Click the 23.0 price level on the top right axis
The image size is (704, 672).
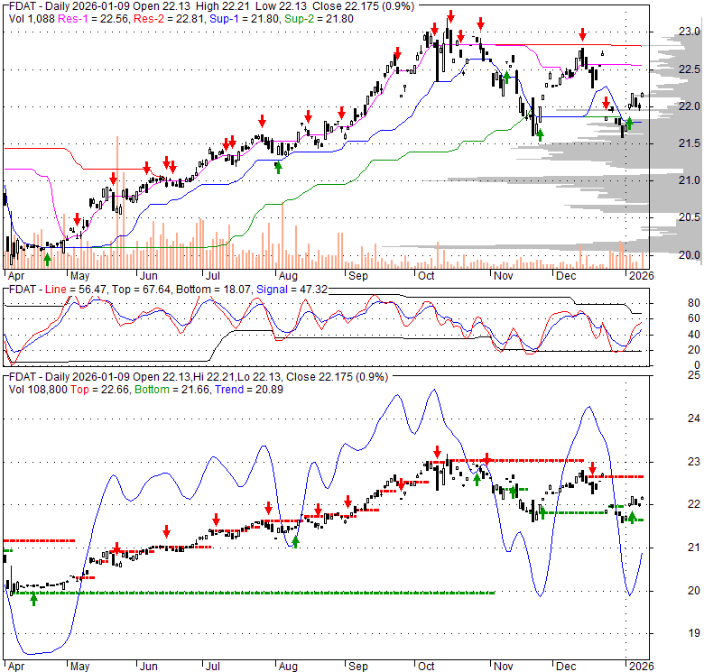[690, 32]
